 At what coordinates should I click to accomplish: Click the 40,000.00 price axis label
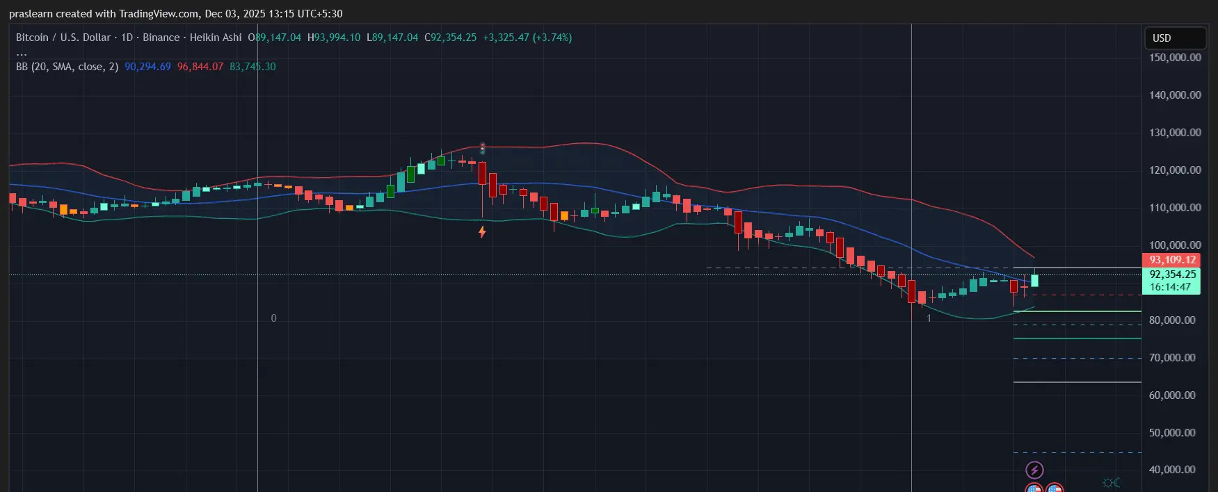(1172, 470)
